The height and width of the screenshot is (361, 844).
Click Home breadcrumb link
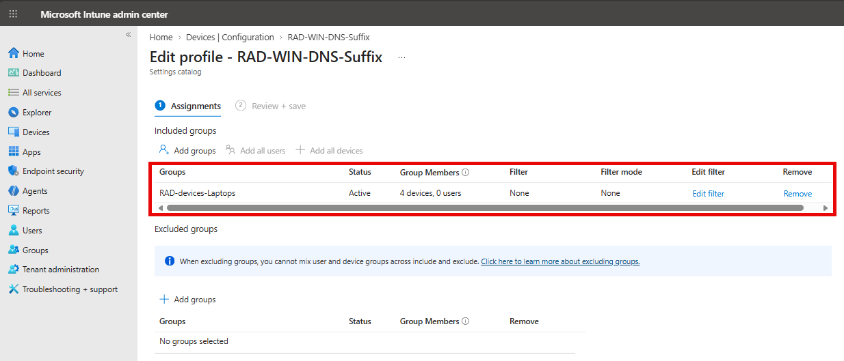tap(161, 38)
